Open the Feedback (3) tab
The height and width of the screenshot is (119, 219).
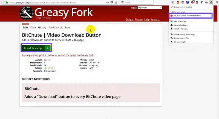tap(56, 27)
